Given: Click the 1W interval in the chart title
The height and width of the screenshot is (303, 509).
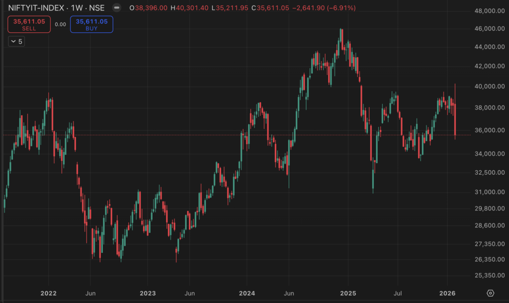Looking at the screenshot, I should click(x=78, y=8).
